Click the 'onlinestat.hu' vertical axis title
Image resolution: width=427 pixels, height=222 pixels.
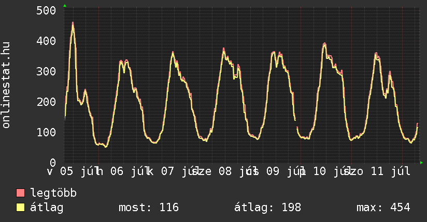(6, 85)
